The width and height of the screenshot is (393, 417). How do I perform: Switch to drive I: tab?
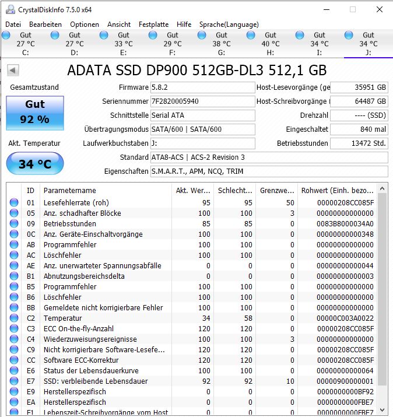[x=319, y=44]
